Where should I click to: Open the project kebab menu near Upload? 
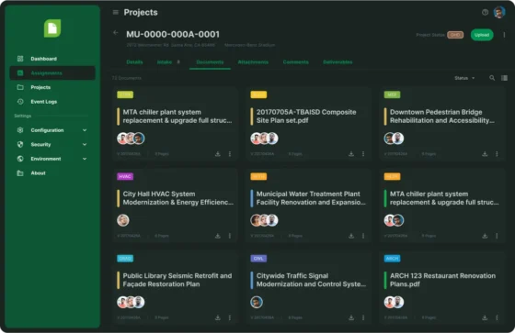[x=504, y=35]
